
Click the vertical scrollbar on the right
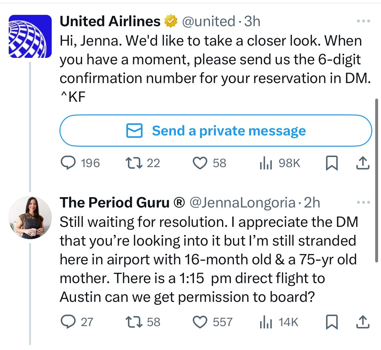[x=376, y=180]
